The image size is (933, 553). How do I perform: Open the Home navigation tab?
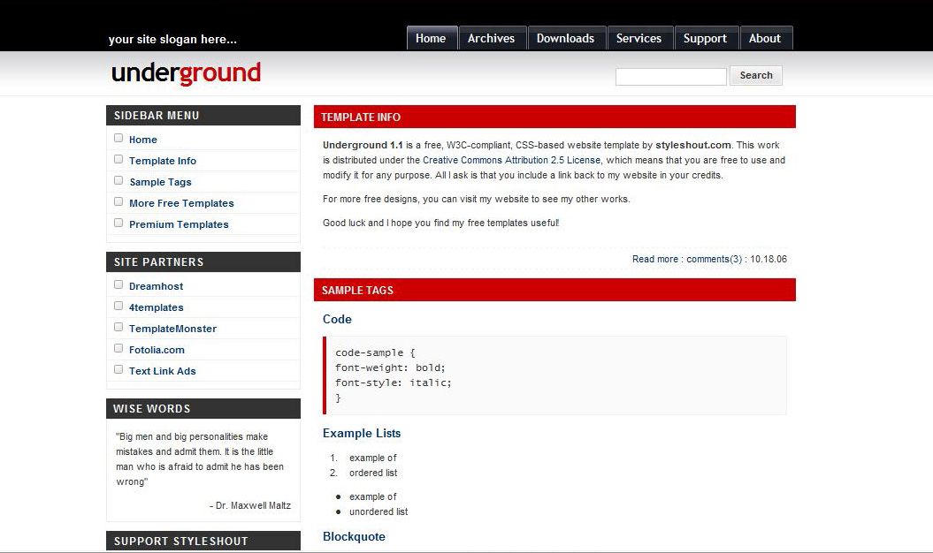pos(431,38)
